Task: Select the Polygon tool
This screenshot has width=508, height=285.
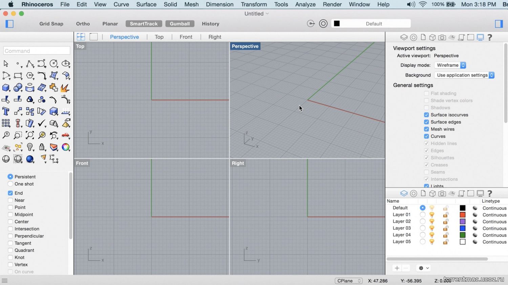Action: pyautogui.click(x=30, y=76)
